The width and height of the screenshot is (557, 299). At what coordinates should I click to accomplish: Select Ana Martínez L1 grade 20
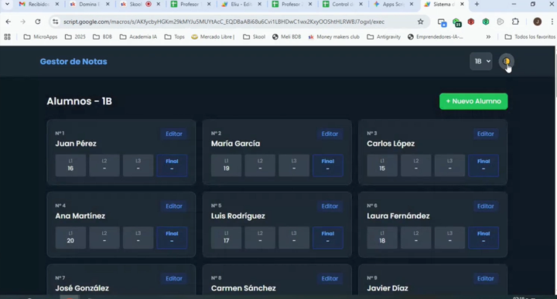70,238
